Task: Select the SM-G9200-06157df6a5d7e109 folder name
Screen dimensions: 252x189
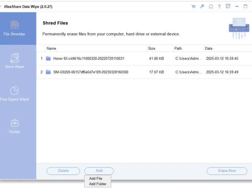Action: pyautogui.click(x=91, y=72)
